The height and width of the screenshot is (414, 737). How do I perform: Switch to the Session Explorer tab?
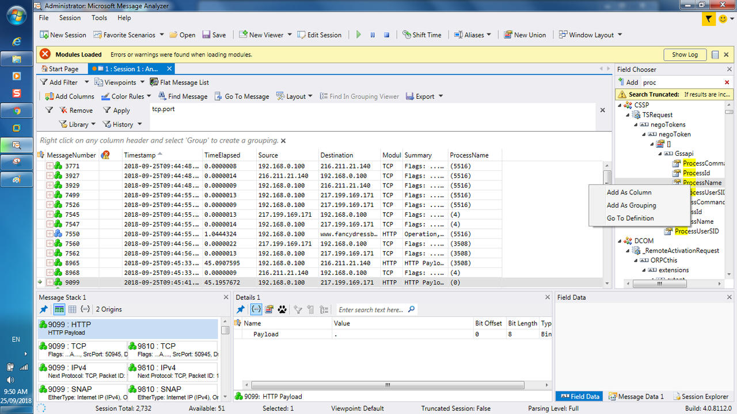(701, 396)
